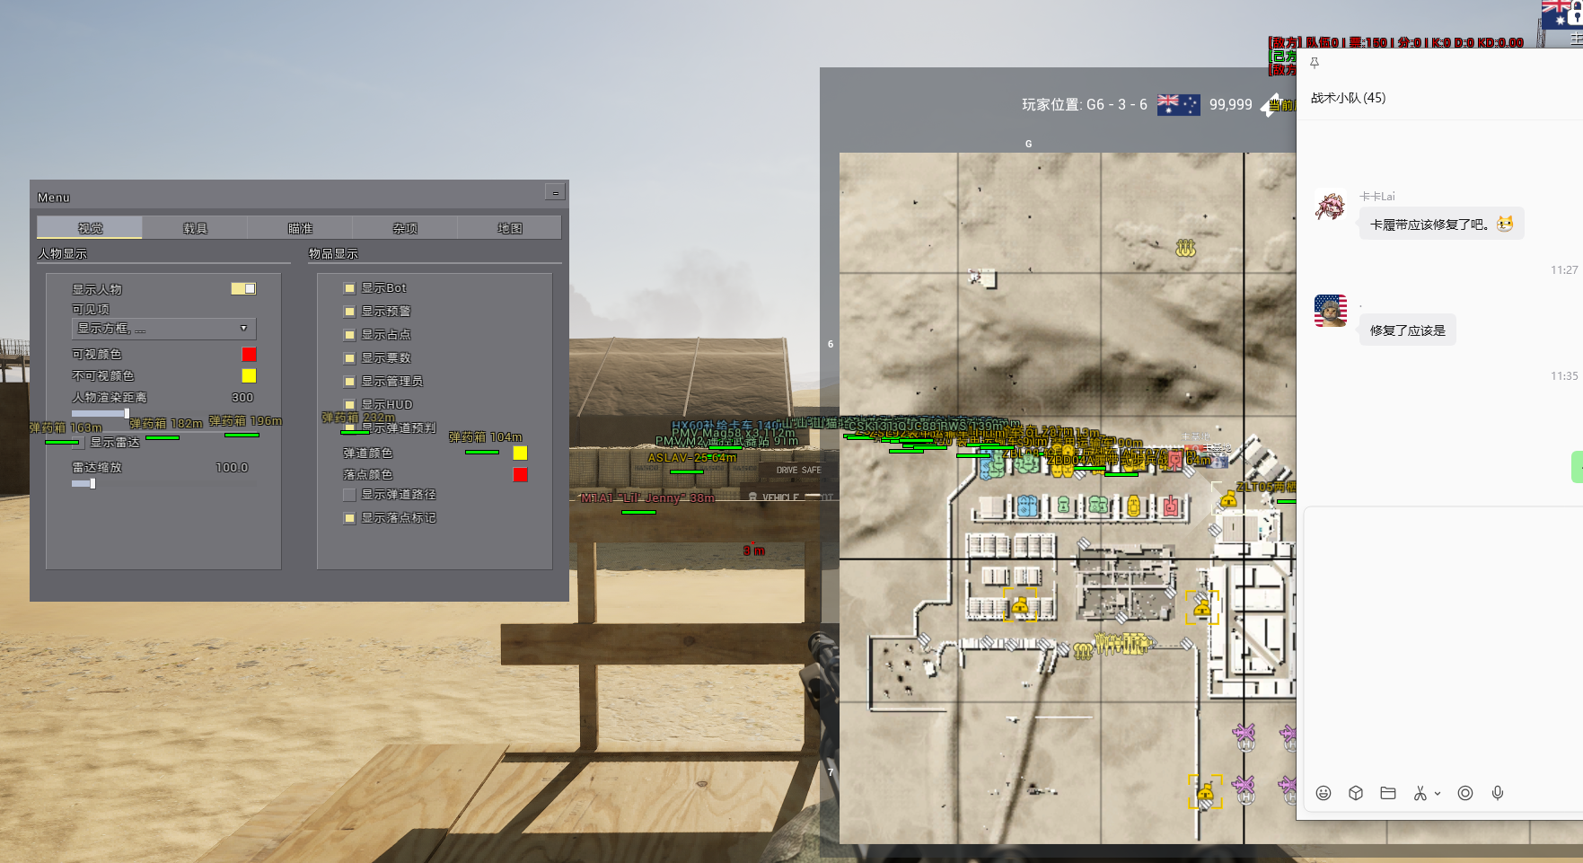The width and height of the screenshot is (1583, 863).
Task: Pick the 不可视颜色 yellow swatch
Action: [249, 376]
